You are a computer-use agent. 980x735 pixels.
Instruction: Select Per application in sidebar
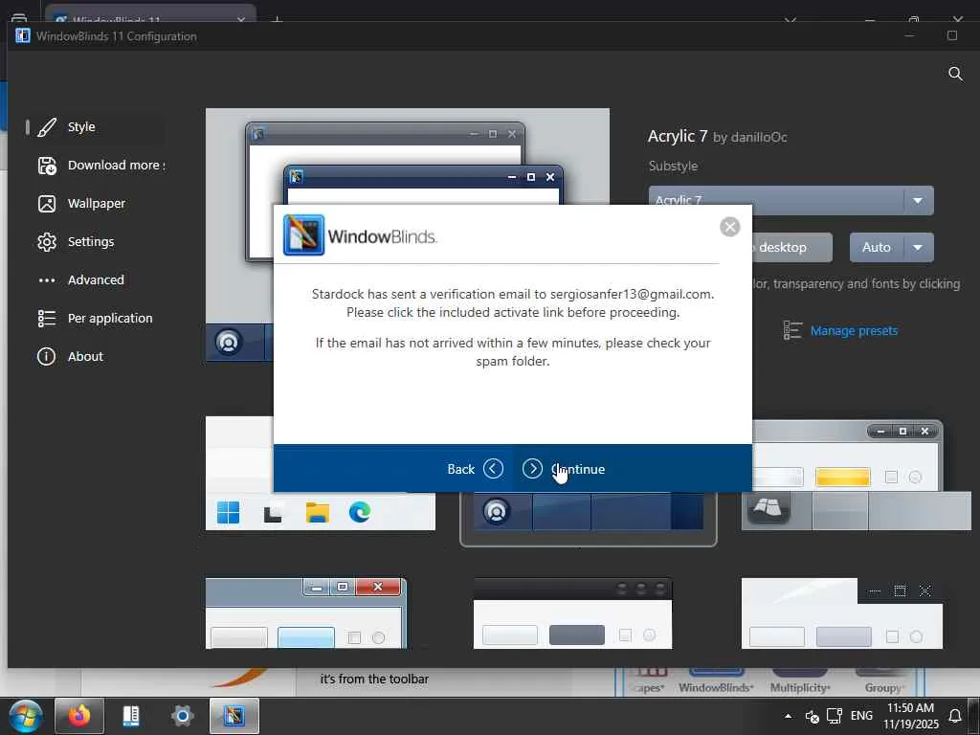coord(110,318)
